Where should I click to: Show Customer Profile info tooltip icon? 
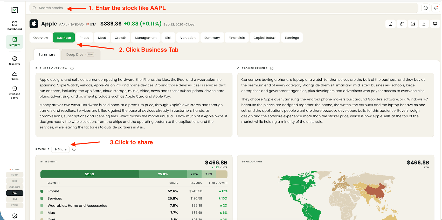point(272,68)
